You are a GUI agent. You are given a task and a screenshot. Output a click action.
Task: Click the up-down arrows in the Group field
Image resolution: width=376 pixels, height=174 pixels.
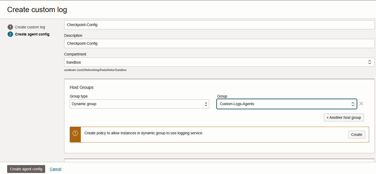click(x=353, y=104)
